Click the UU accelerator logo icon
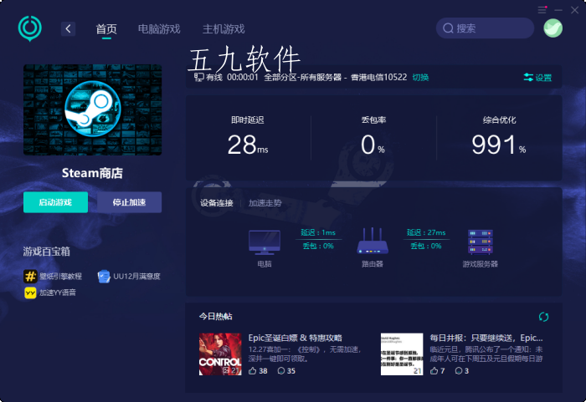This screenshot has height=402, width=586. tap(30, 28)
